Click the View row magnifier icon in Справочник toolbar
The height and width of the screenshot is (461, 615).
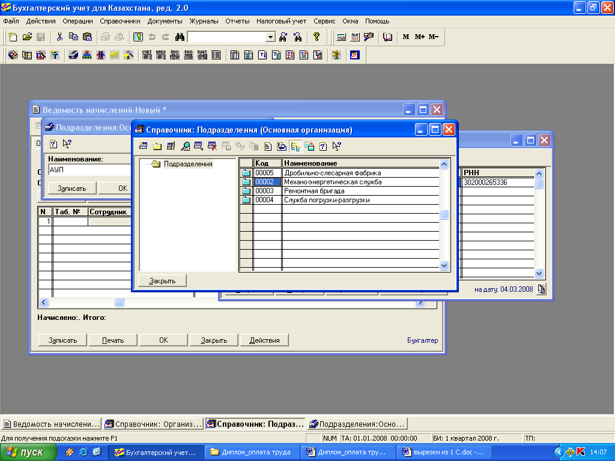tap(185, 146)
